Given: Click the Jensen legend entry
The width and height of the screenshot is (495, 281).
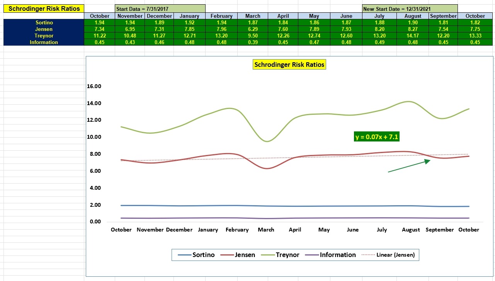Looking at the screenshot, I should point(238,255).
